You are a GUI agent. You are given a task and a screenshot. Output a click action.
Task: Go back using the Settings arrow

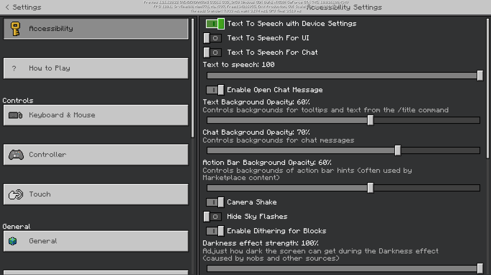click(8, 7)
